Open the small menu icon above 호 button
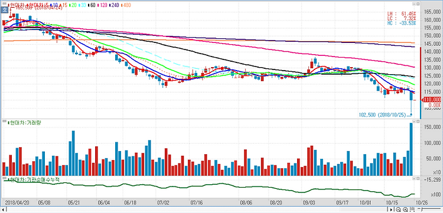Screen dimensions: 443x213 pos(5,4)
